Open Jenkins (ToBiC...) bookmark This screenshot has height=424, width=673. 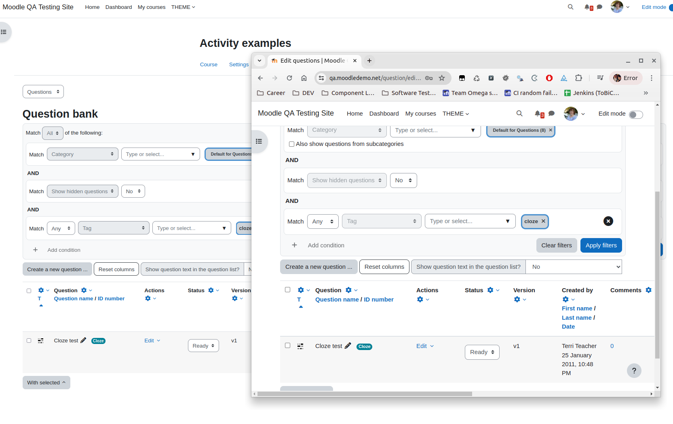[592, 93]
